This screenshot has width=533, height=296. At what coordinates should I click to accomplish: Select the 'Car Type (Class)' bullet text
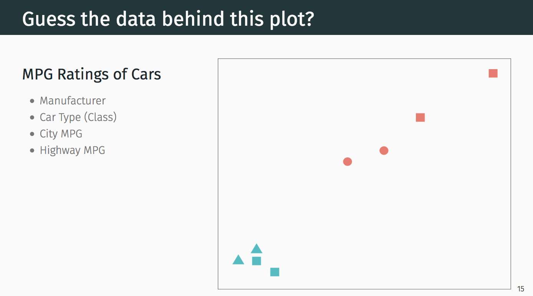tap(78, 117)
